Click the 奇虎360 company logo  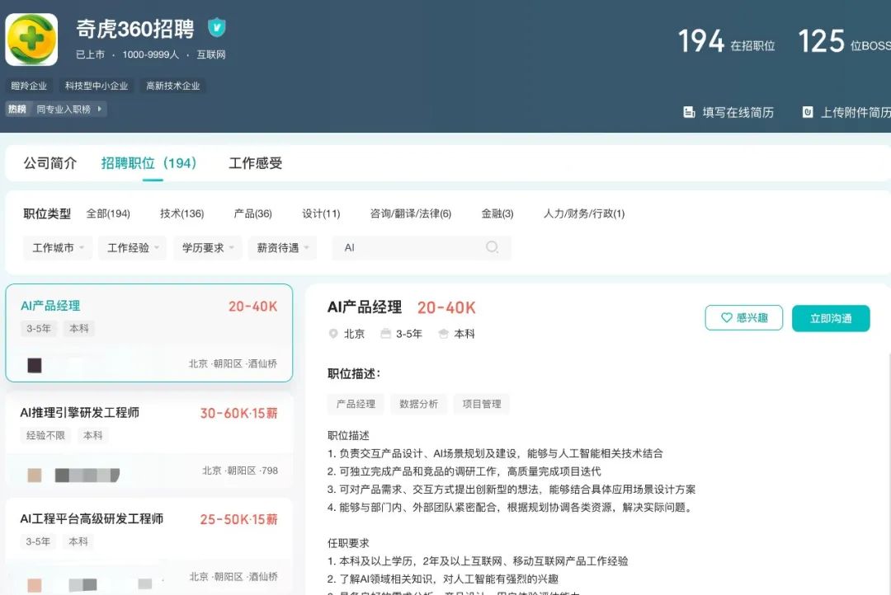click(x=31, y=40)
